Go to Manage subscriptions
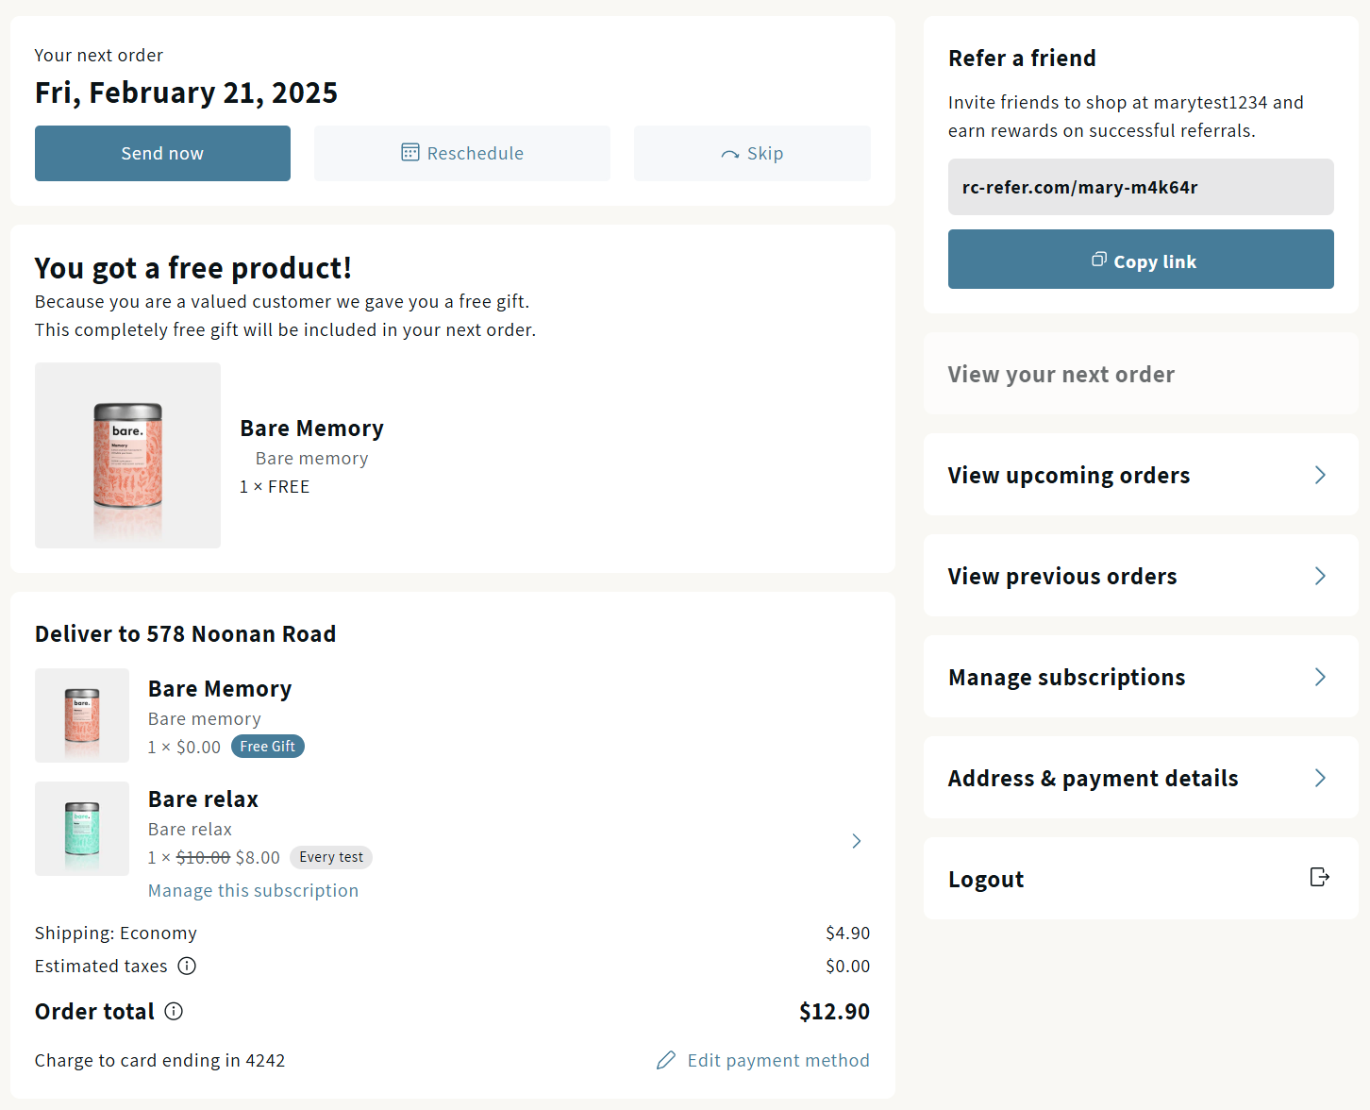The image size is (1370, 1110). (1141, 677)
